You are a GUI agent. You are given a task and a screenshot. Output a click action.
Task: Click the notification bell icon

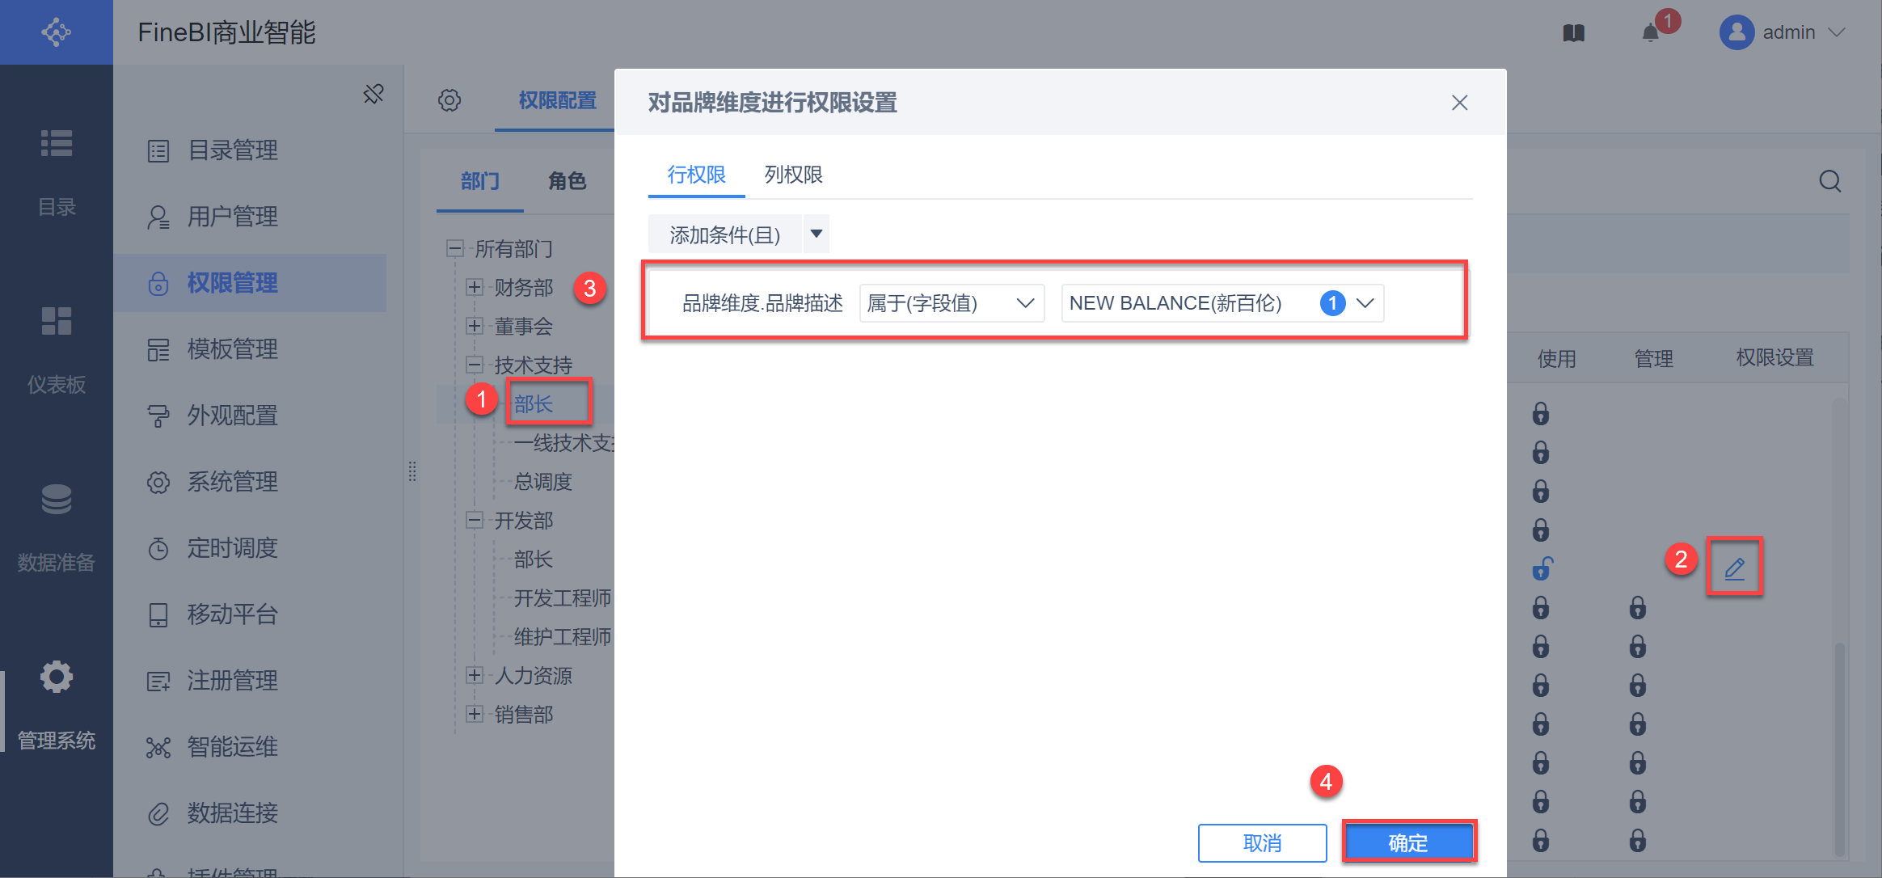click(1650, 33)
